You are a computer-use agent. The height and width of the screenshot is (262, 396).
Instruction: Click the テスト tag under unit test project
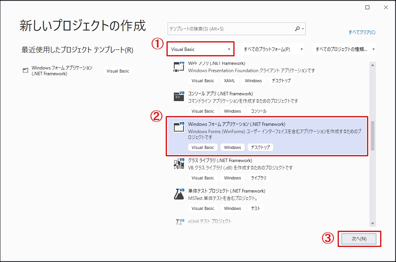[x=255, y=208]
